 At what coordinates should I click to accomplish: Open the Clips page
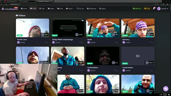[42, 9]
